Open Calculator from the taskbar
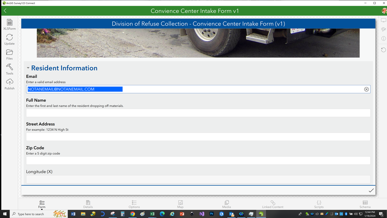Screen dimensions: 387x218 pos(122,214)
